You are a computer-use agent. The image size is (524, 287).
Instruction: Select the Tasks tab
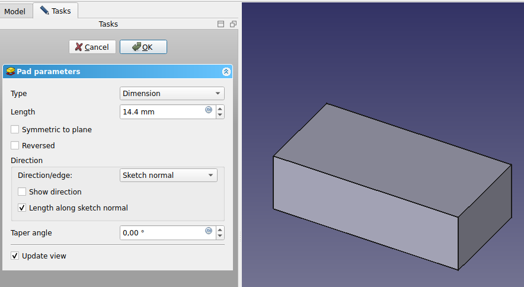(x=56, y=11)
